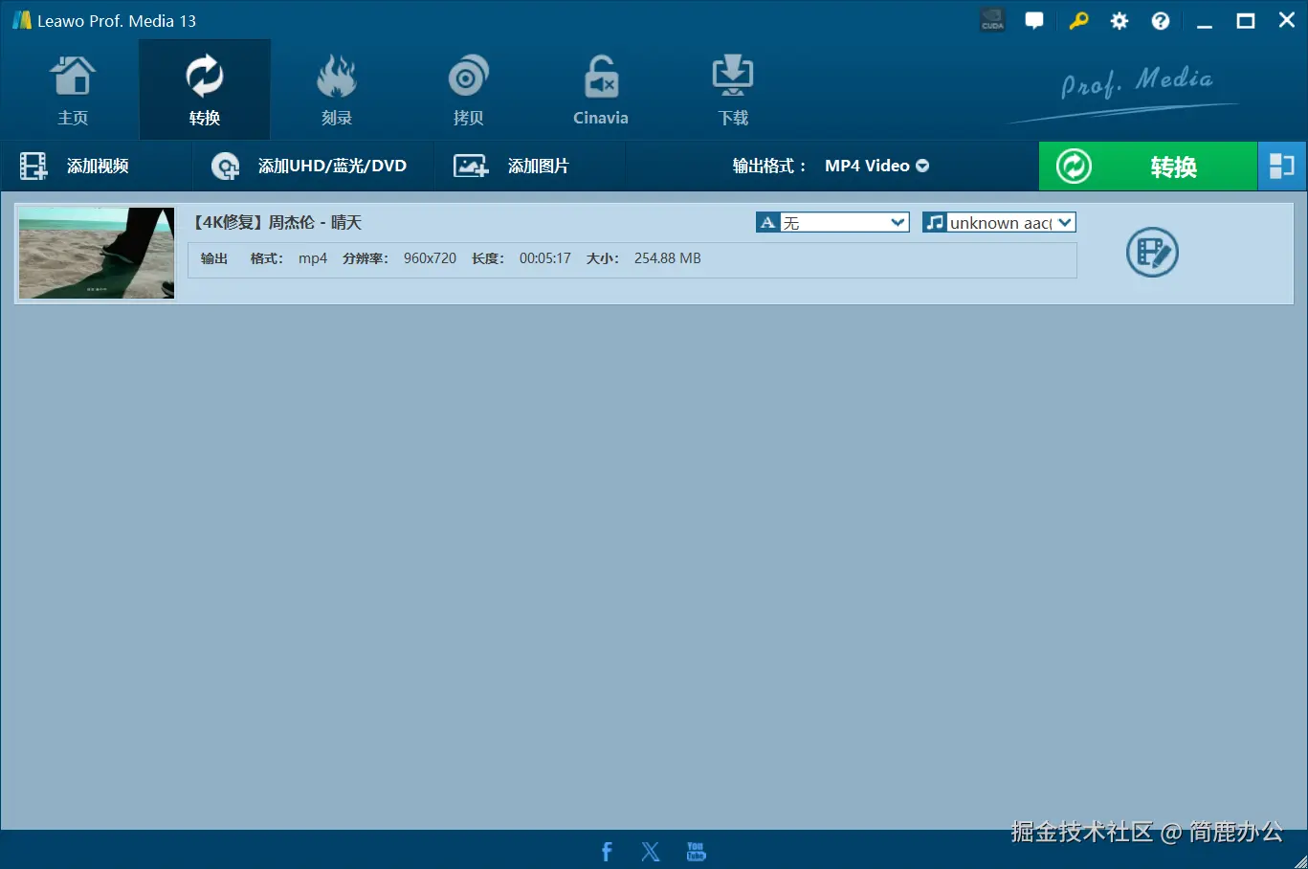Screen dimensions: 1308x869
Task: Click the CUDA GPU acceleration icon
Action: point(992,20)
